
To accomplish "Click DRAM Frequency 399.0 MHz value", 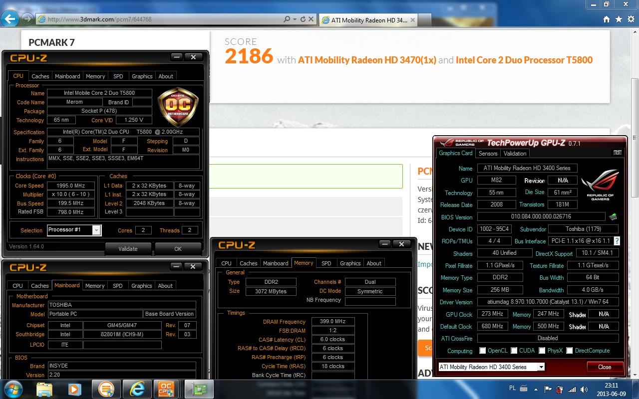I will click(333, 322).
